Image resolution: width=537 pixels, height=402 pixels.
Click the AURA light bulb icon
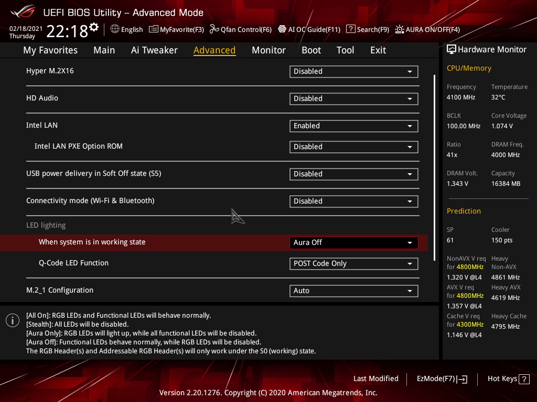click(x=399, y=29)
